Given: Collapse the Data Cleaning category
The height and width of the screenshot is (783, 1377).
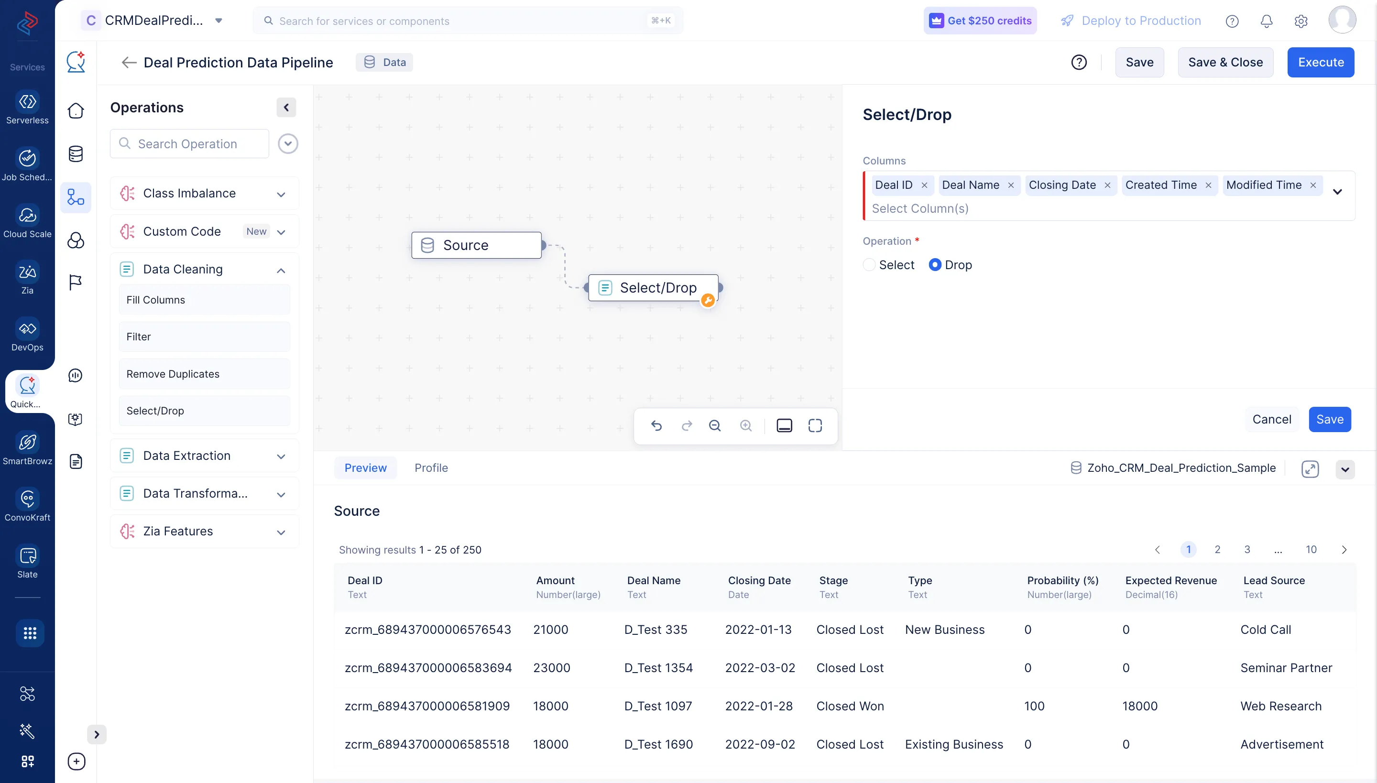Looking at the screenshot, I should click(x=281, y=270).
